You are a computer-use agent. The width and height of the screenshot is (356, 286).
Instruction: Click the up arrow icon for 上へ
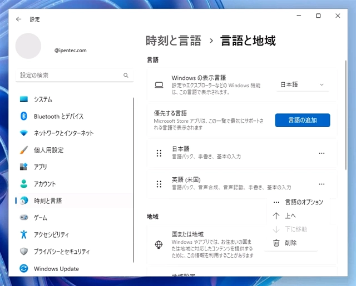tap(276, 215)
